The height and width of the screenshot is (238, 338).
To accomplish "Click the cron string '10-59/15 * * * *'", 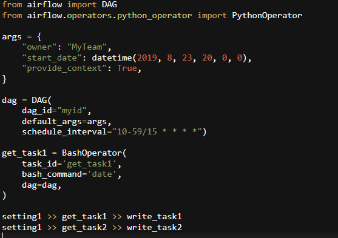I will [x=157, y=131].
